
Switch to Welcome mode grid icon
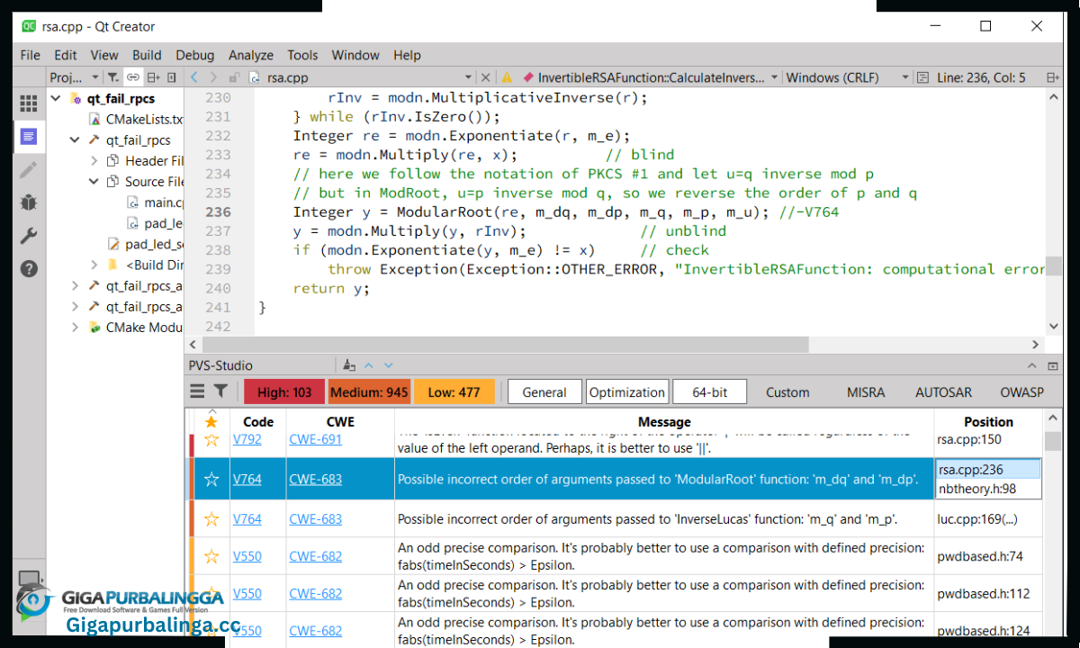click(29, 104)
